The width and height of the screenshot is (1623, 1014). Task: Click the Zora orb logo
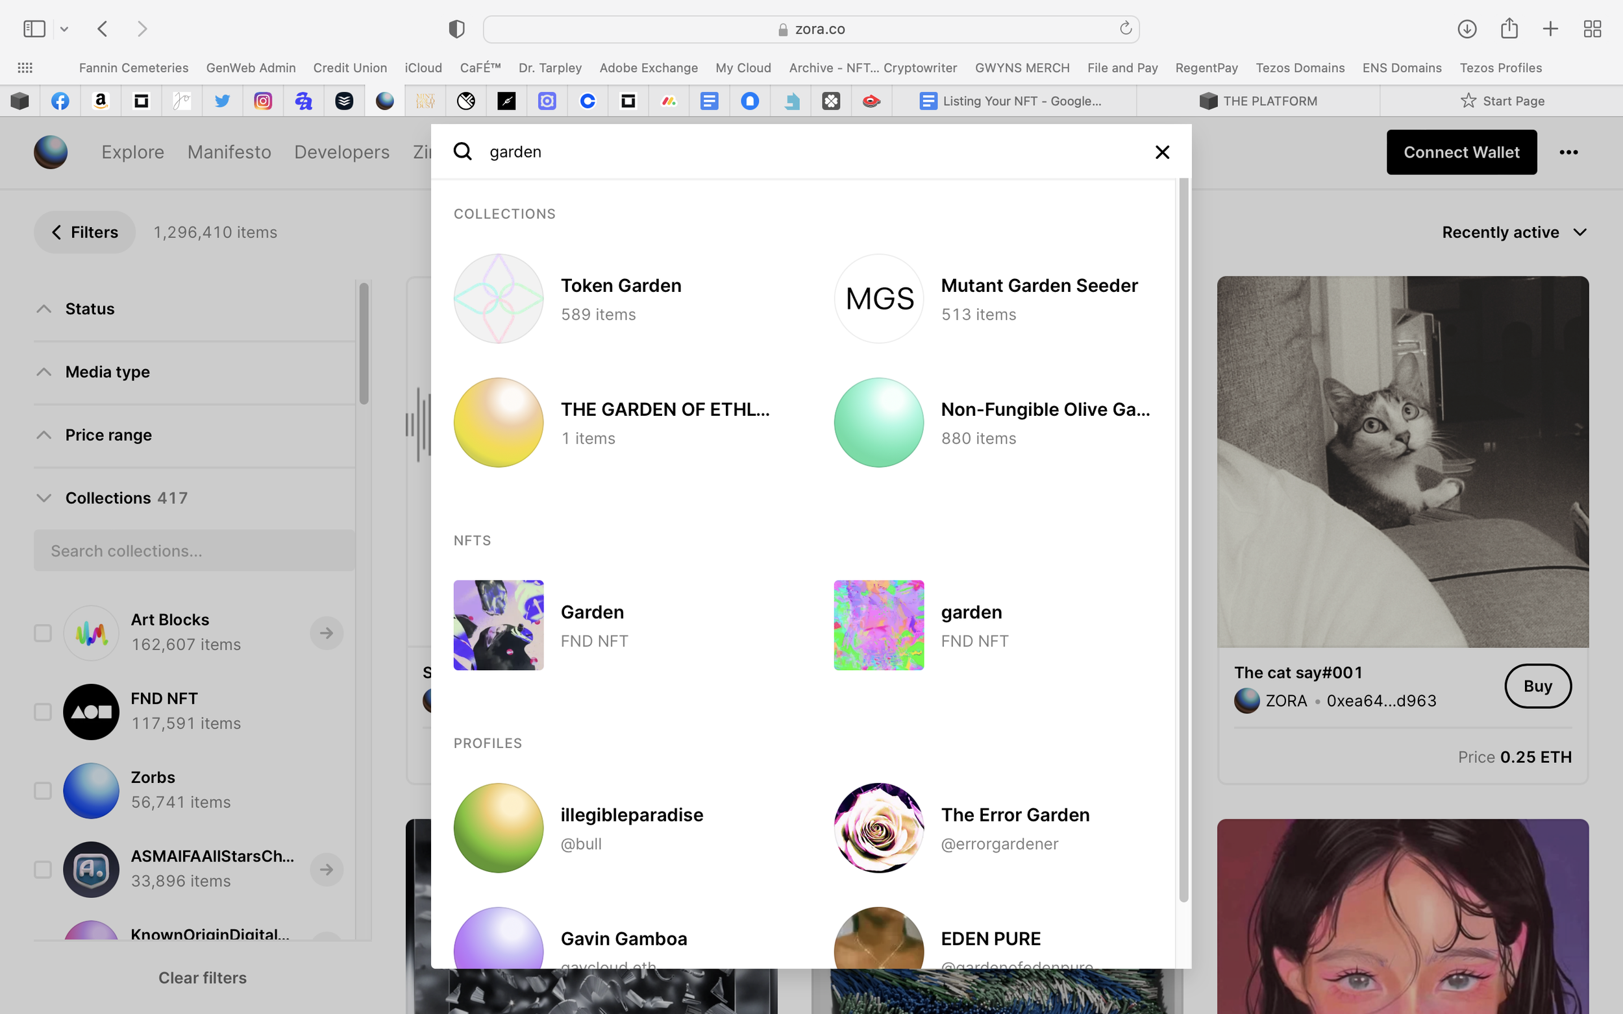click(51, 152)
